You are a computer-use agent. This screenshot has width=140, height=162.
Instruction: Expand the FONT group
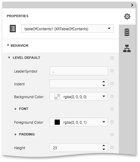[15, 109]
